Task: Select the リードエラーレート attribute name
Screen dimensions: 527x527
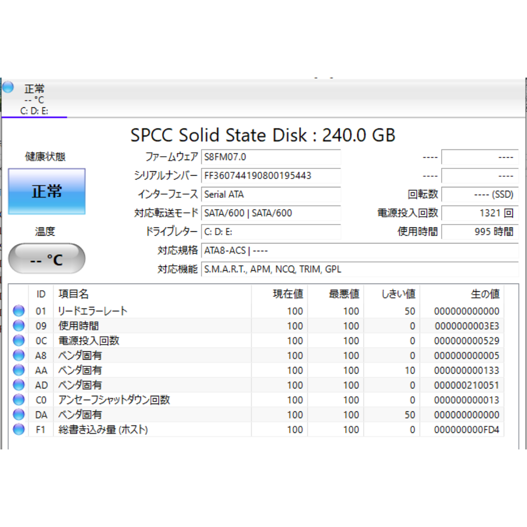Action: point(92,311)
